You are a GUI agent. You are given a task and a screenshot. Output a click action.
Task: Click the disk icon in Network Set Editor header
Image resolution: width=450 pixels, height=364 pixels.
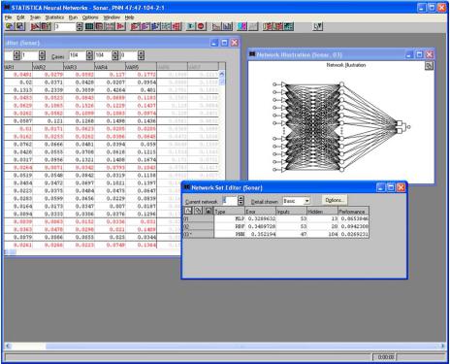pos(209,211)
